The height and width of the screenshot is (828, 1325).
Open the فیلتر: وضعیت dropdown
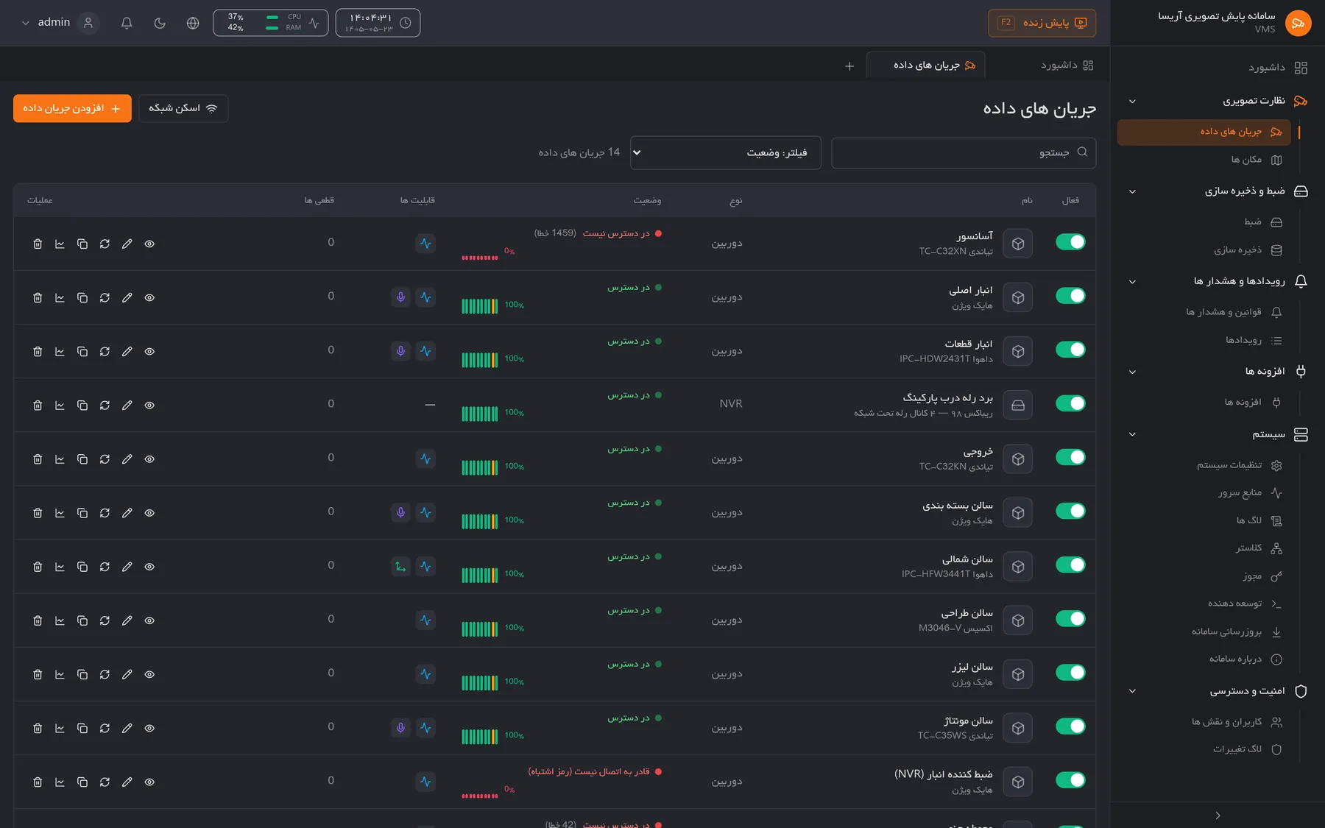click(x=726, y=153)
